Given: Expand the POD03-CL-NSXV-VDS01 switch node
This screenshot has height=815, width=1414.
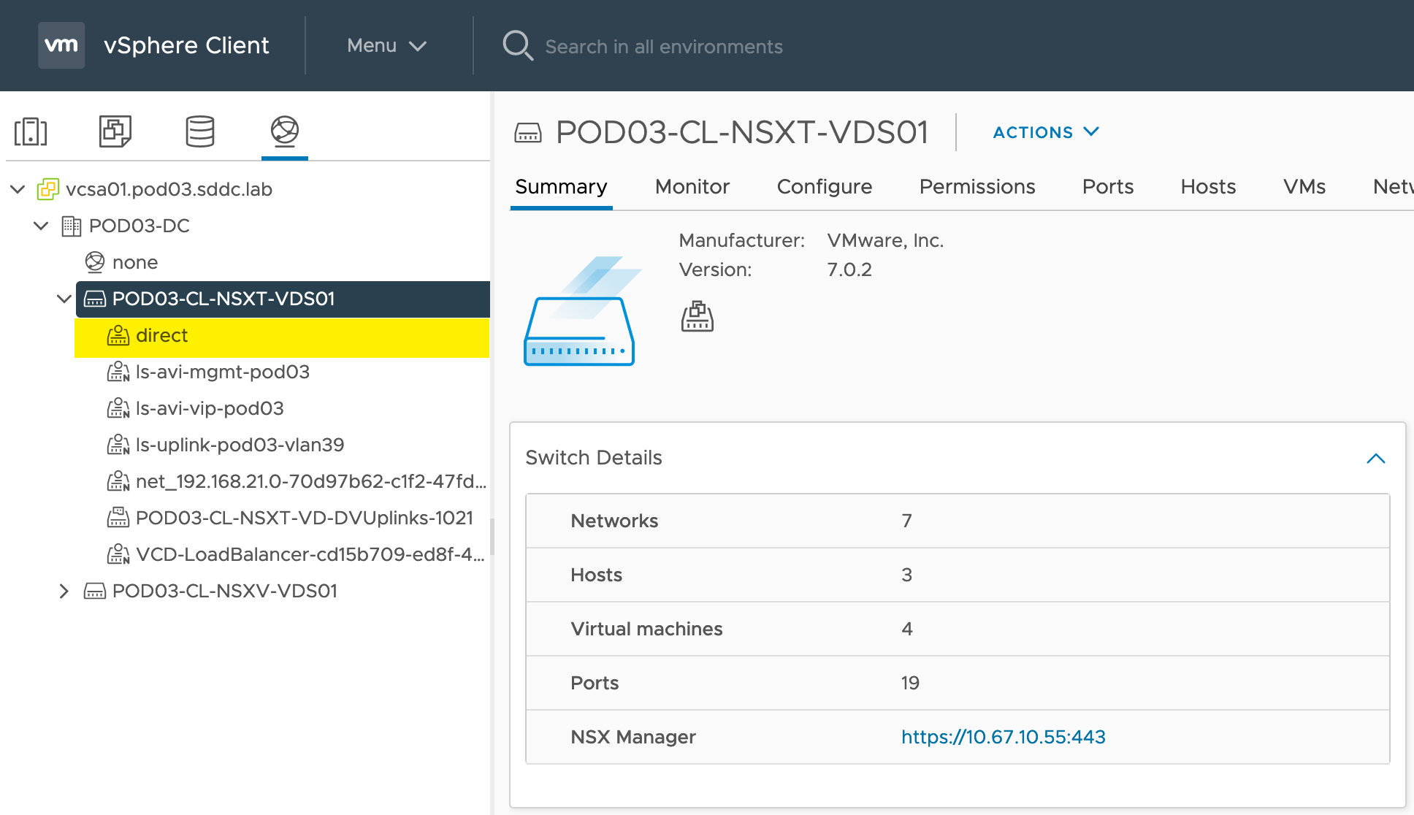Looking at the screenshot, I should (64, 591).
